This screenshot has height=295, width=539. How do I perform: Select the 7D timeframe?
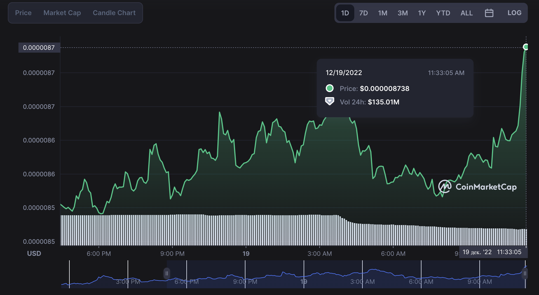pyautogui.click(x=364, y=13)
